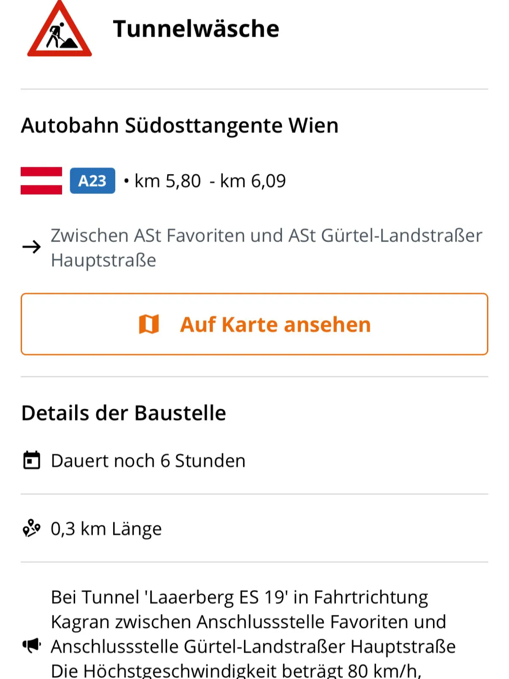Click the orange map icon
Screen dimensions: 509x679
tap(149, 324)
